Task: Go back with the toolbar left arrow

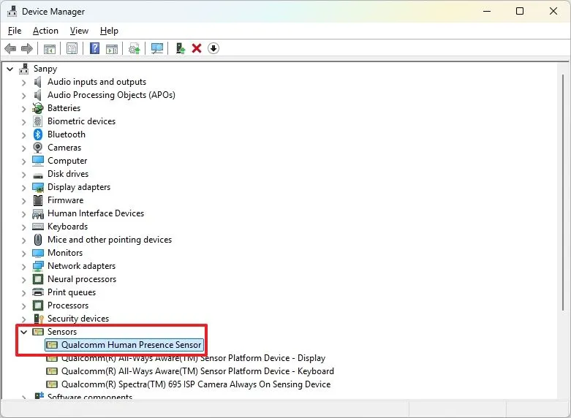Action: click(x=10, y=48)
